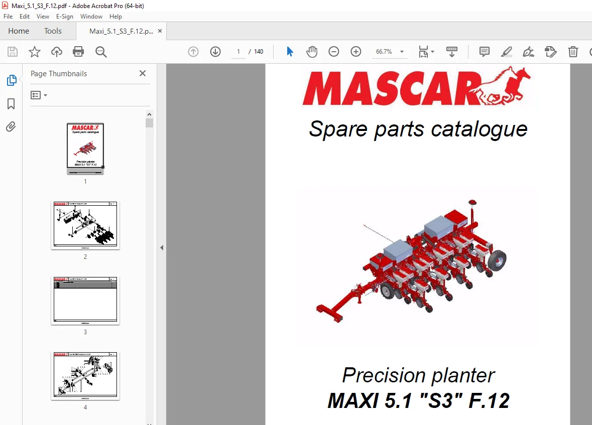
Task: Open the E-Sign menu
Action: 65,17
